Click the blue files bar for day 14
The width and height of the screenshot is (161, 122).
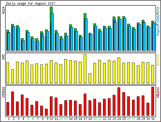coord(72,39)
